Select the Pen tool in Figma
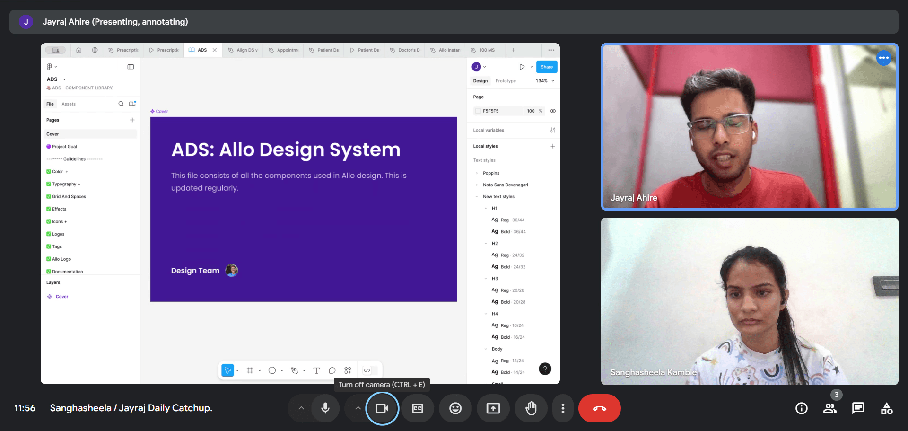Viewport: 908px width, 431px height. tap(295, 370)
